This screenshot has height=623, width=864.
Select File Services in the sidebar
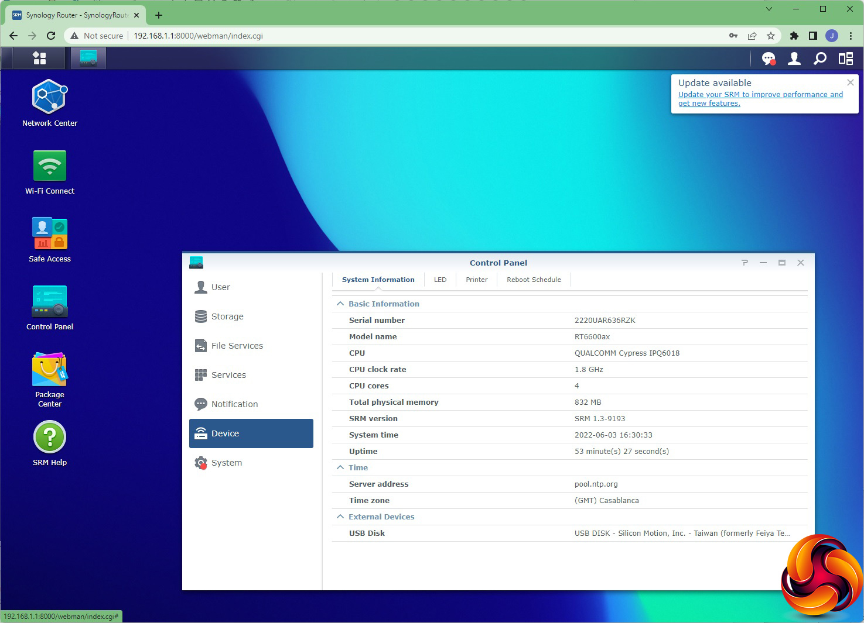(x=251, y=346)
